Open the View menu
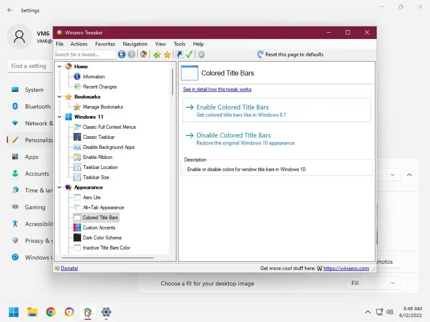The width and height of the screenshot is (430, 322). 160,44
